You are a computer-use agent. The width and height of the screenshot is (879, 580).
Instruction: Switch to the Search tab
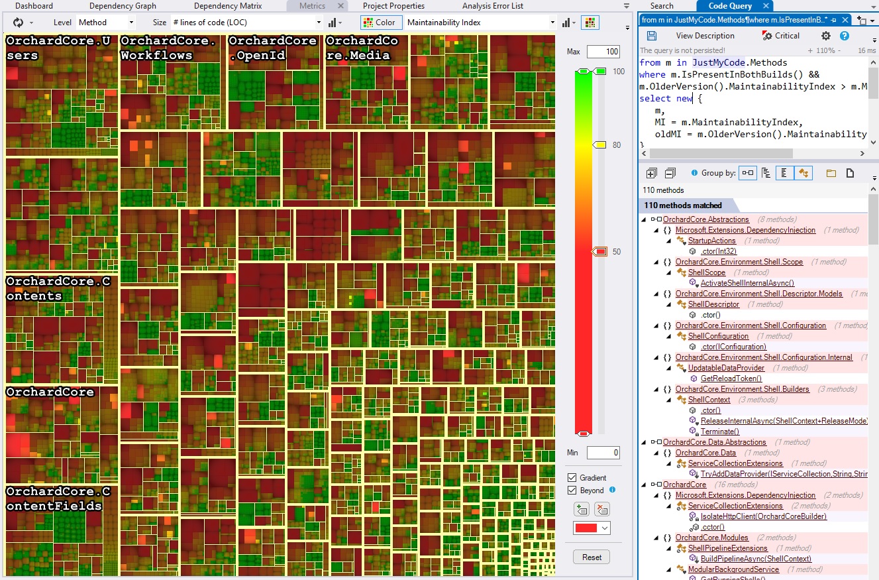coord(662,6)
